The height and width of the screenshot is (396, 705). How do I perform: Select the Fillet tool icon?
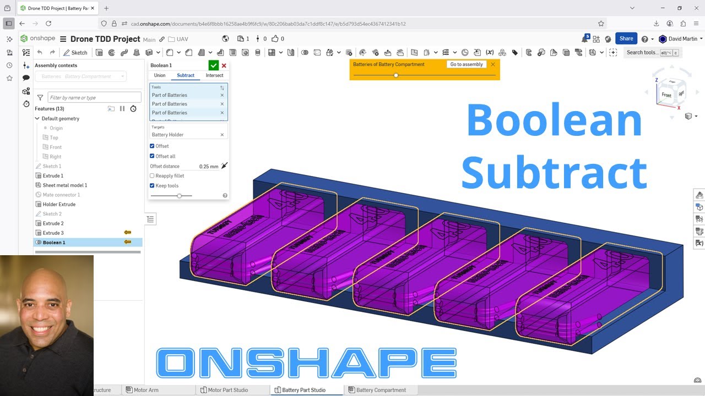[170, 53]
